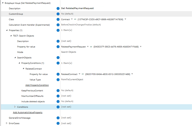
Task: Click the Add PropertyCondition link
Action: 37,85
